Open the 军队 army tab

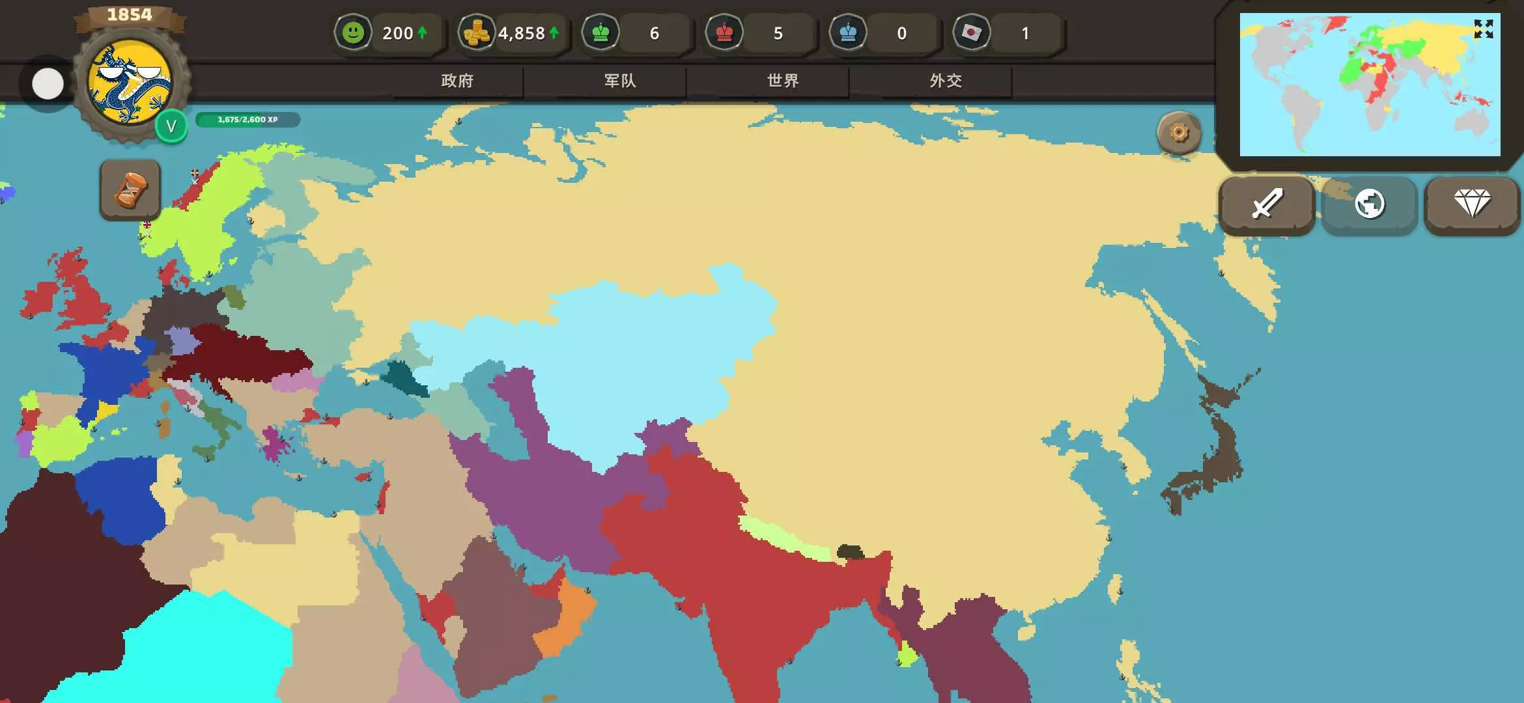click(x=620, y=81)
